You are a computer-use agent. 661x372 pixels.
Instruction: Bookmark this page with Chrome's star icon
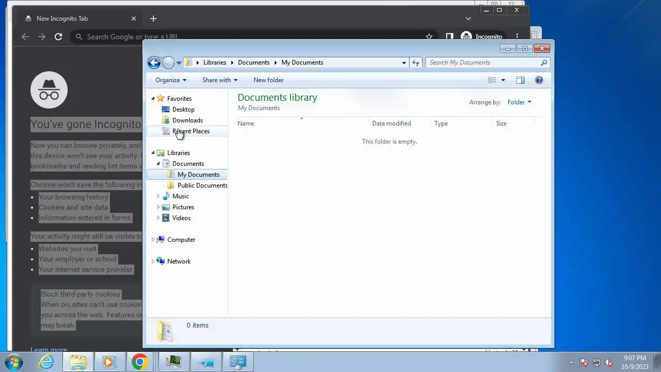[429, 37]
